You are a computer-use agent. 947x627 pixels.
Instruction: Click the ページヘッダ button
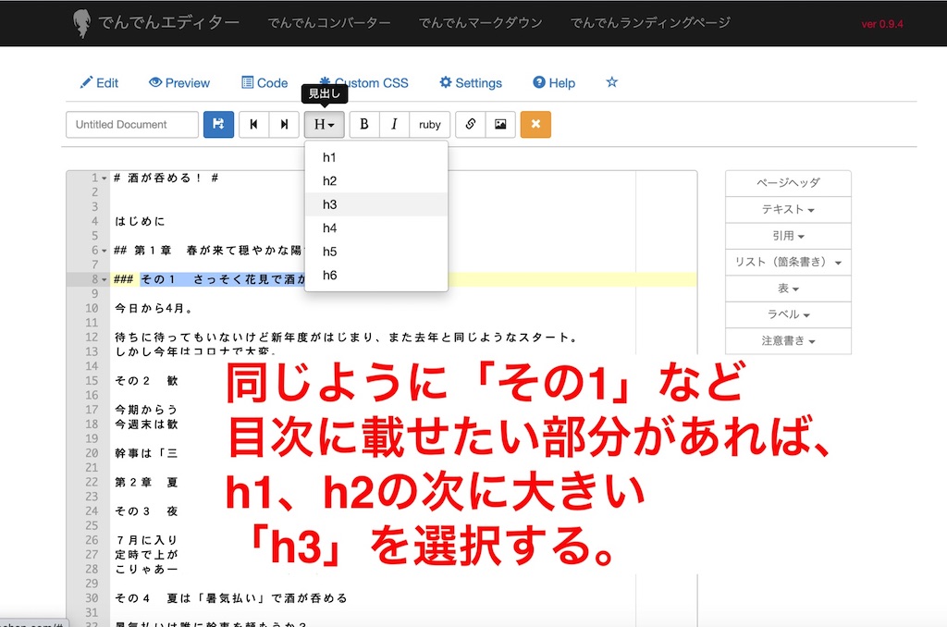[788, 183]
